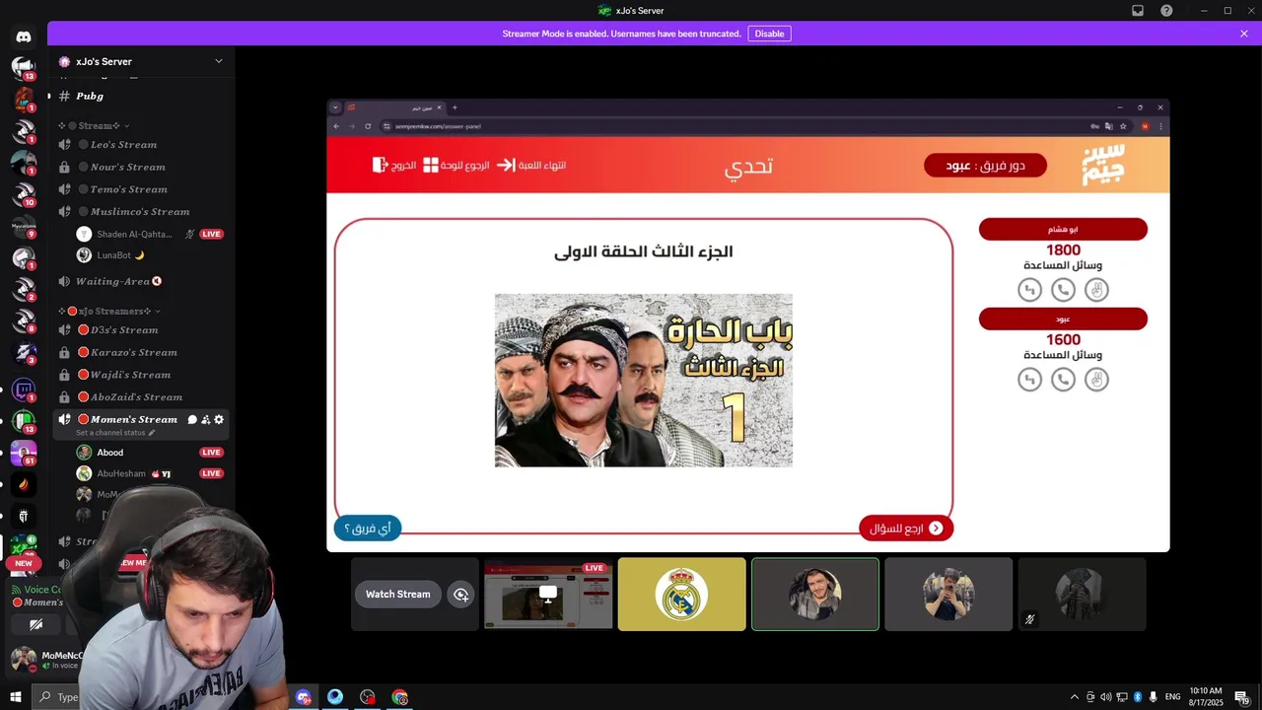Open Abood's user entry in voice list
Image resolution: width=1262 pixels, height=710 pixels.
tap(150, 453)
